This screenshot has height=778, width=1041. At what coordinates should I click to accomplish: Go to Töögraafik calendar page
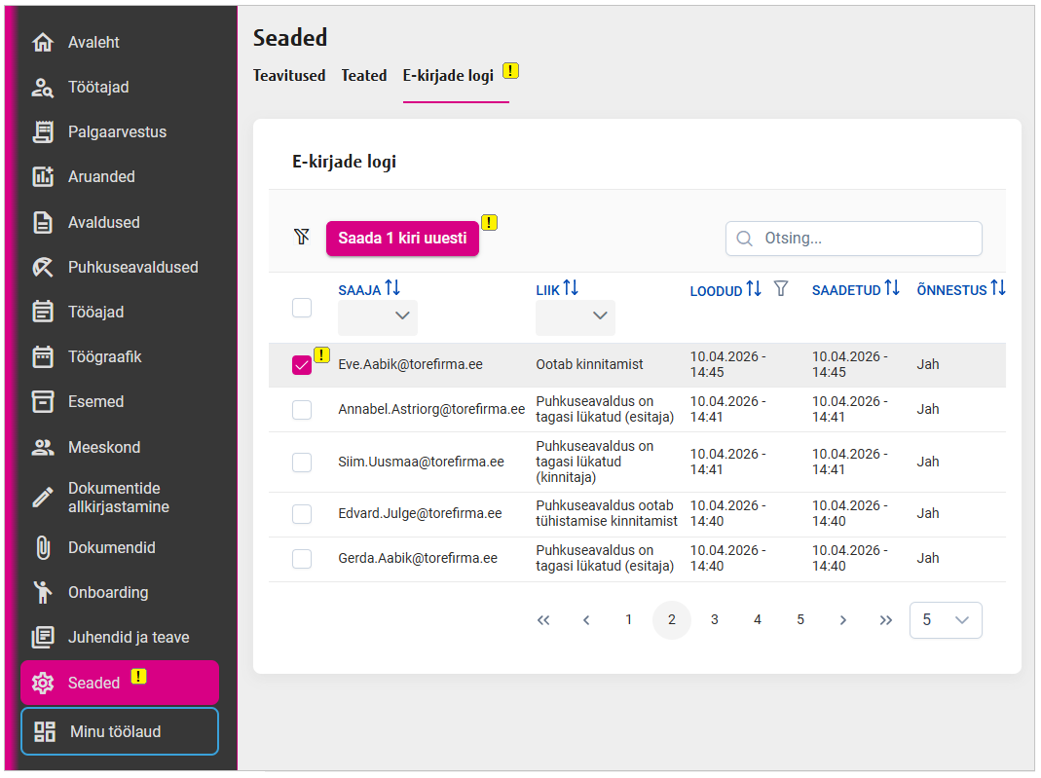pos(104,356)
